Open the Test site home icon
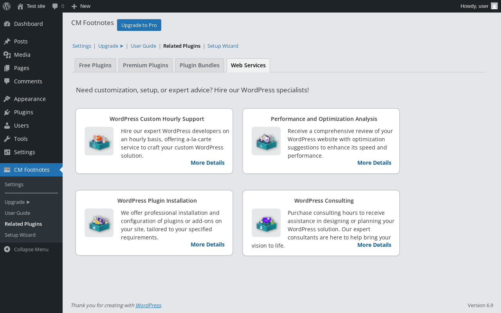The width and height of the screenshot is (501, 313). coord(20,6)
